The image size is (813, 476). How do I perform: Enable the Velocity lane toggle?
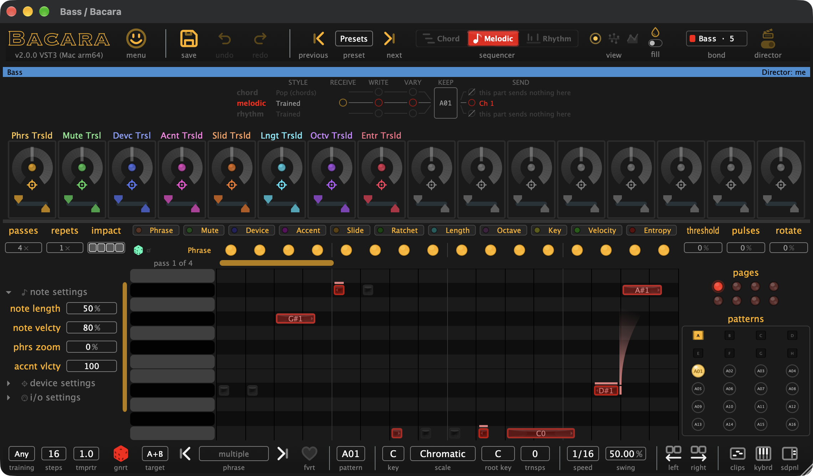(x=597, y=231)
